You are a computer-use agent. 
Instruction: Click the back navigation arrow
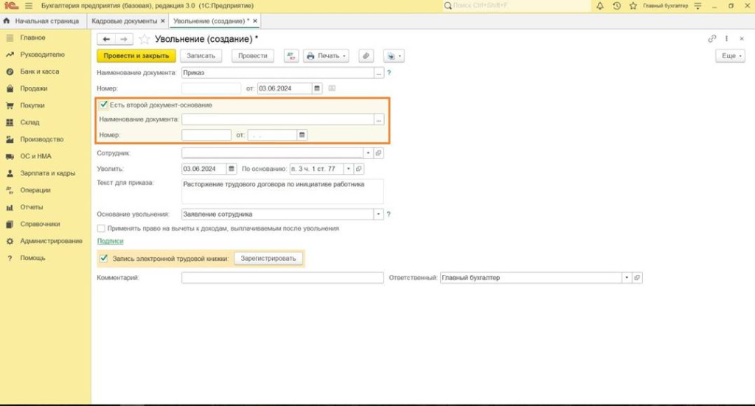pos(106,38)
